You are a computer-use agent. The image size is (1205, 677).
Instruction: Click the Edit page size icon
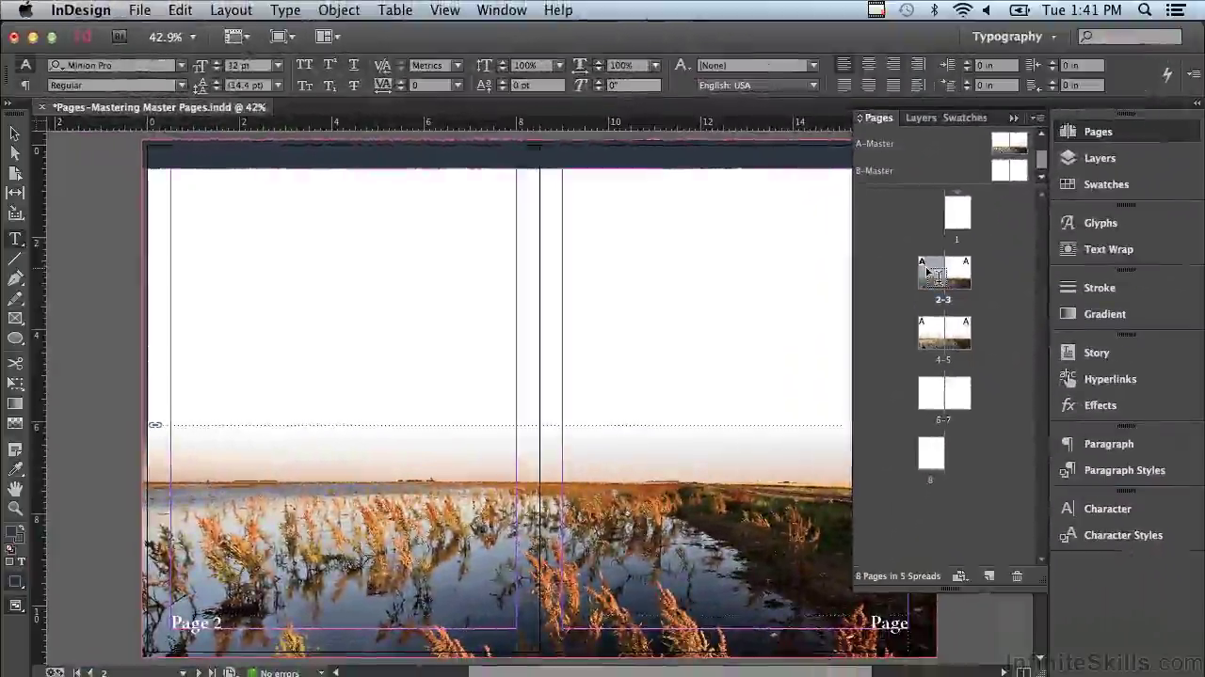[960, 575]
